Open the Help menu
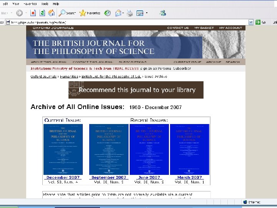277x208 pixels. (56, 4)
